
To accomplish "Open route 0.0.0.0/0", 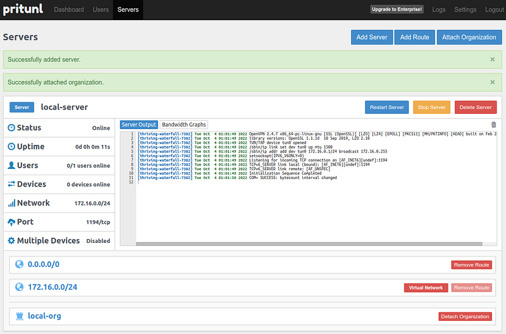I will click(44, 264).
